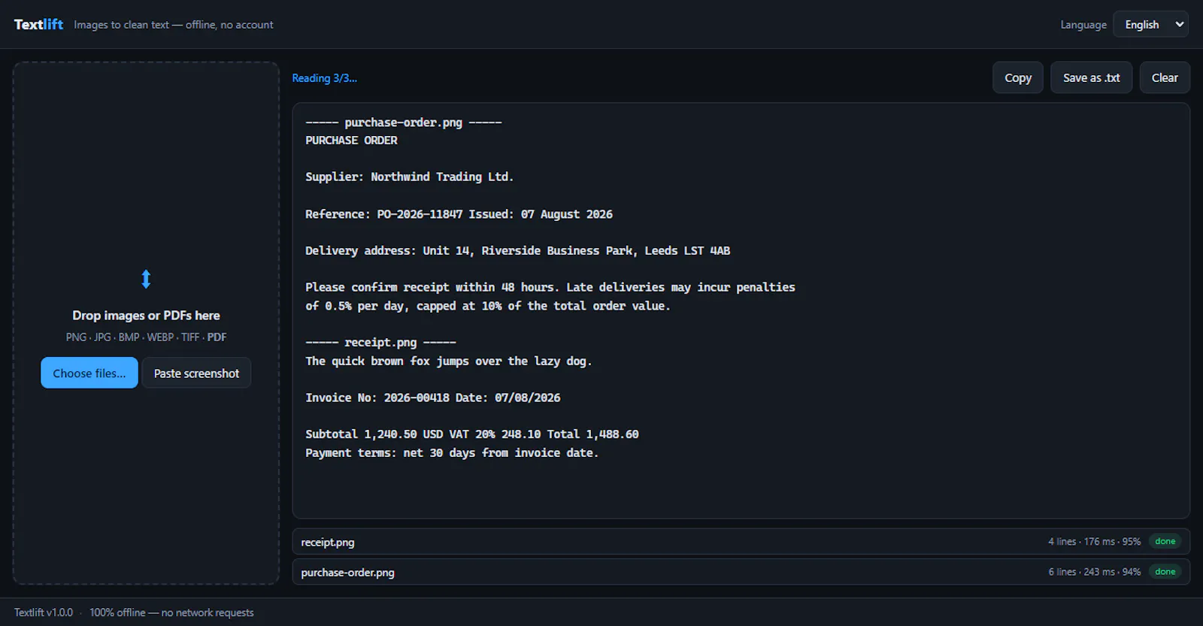Click Paste screenshot button

[x=196, y=373]
